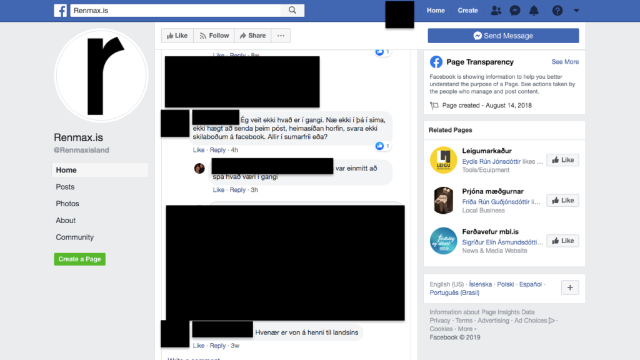Image resolution: width=640 pixels, height=360 pixels.
Task: Open the quick help question mark icon
Action: tap(557, 11)
